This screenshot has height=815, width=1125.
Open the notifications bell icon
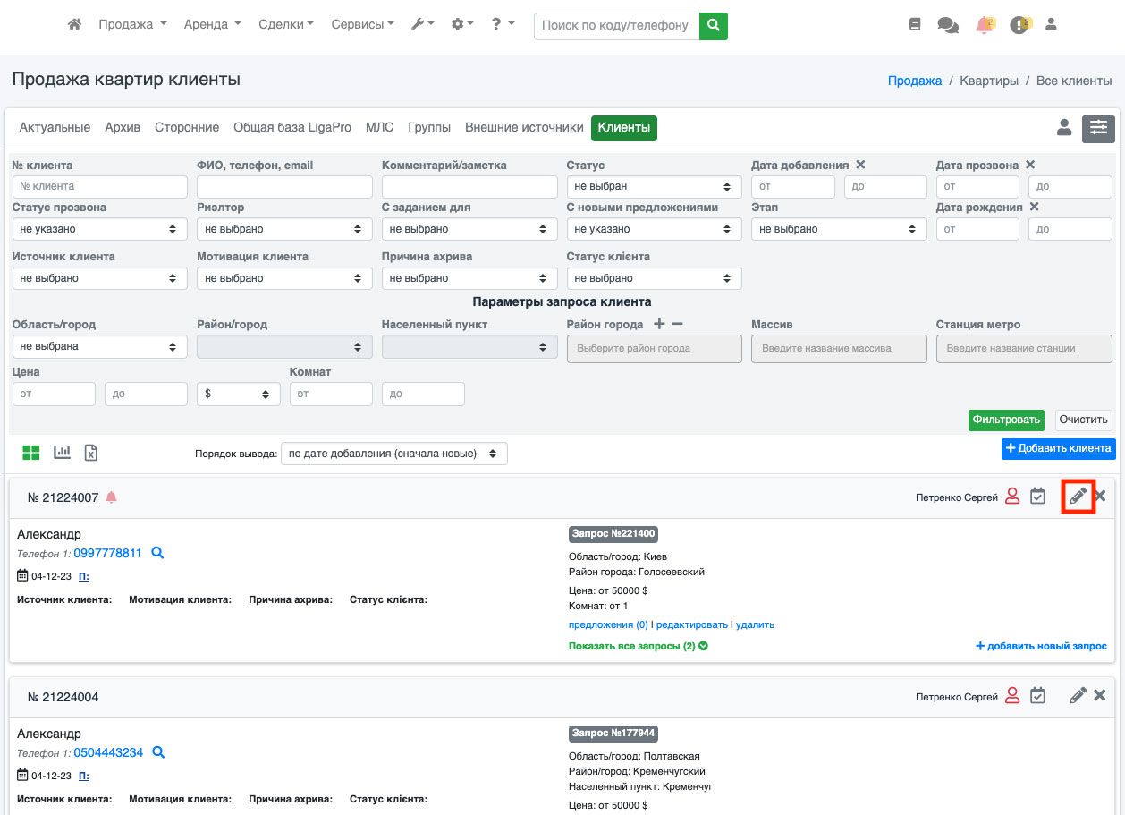(x=984, y=25)
